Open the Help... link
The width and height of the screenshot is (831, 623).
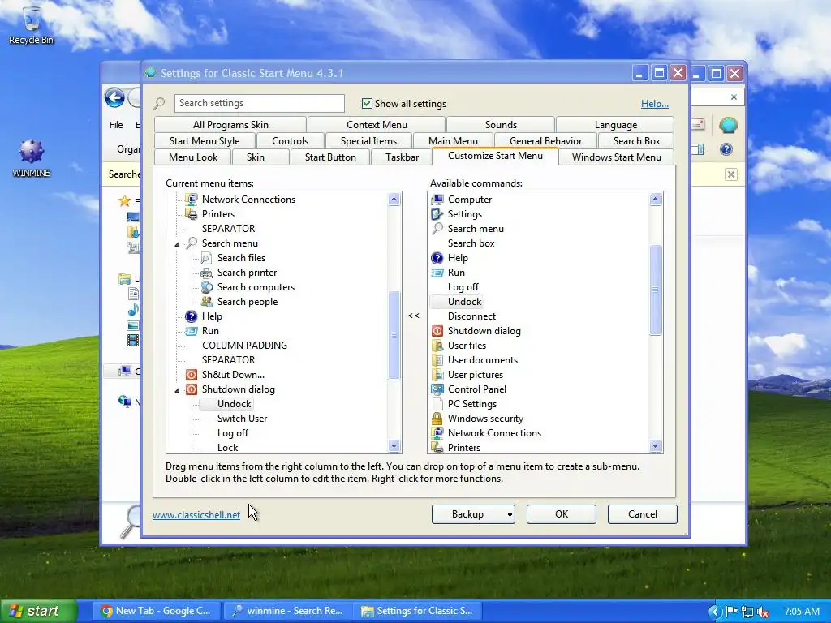tap(655, 104)
